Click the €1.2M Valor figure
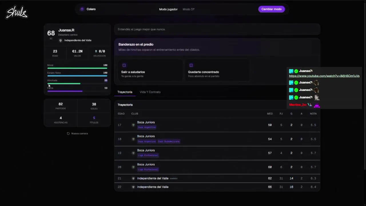The height and width of the screenshot is (206, 366). tap(77, 51)
